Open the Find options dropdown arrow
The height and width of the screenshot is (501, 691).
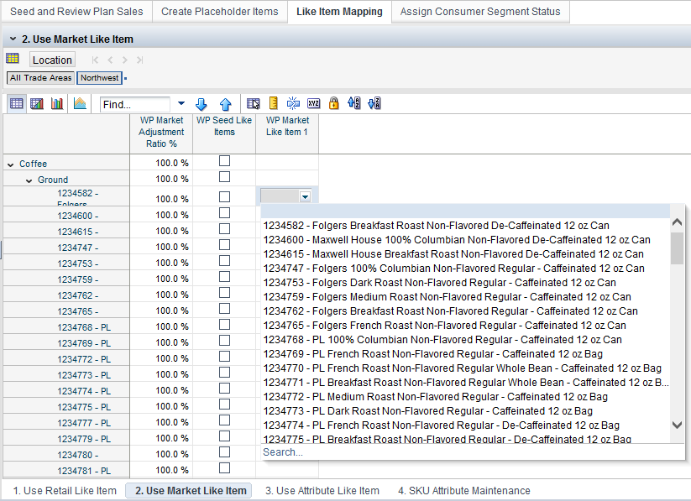(x=181, y=103)
